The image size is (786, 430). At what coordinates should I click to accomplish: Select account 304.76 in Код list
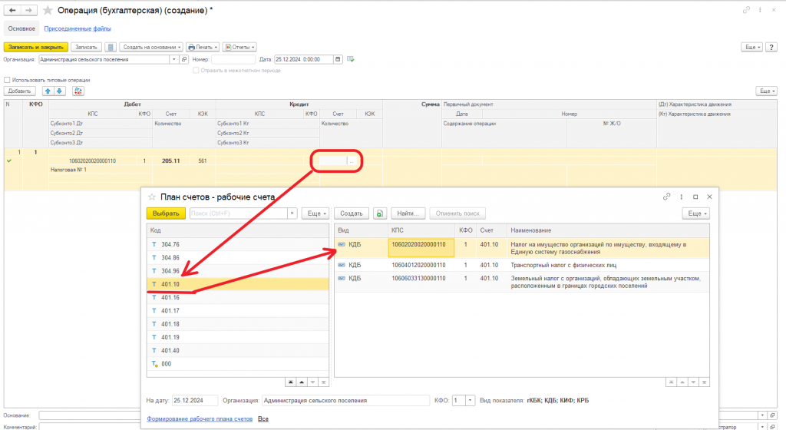(238, 245)
